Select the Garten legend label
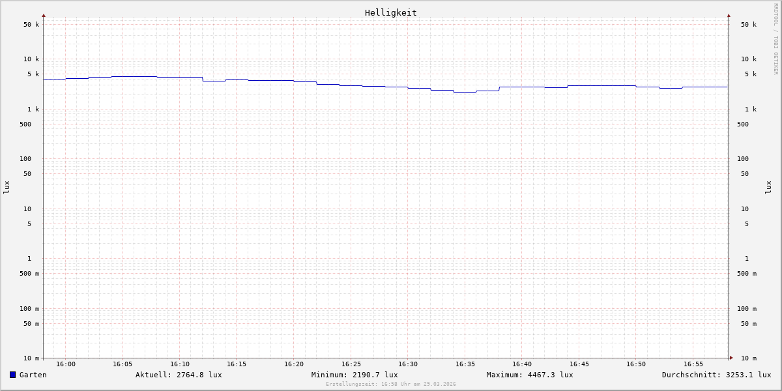This screenshot has width=782, height=391. coord(33,375)
